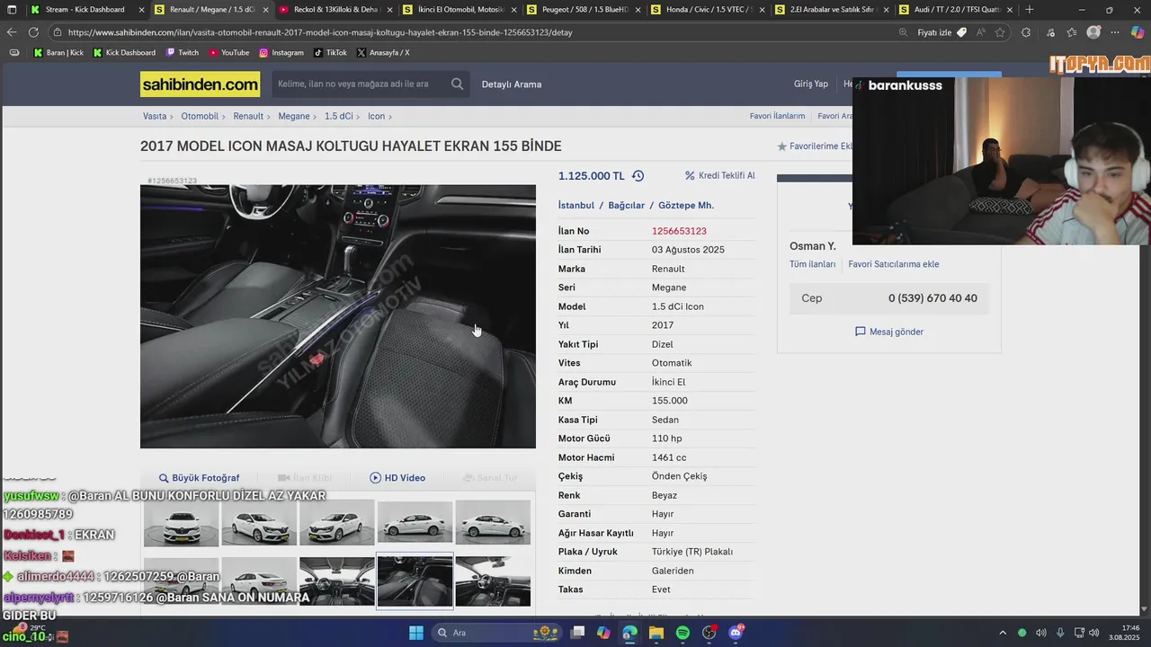Screen dimensions: 1151x647
Task: Open the Instagram bookmark
Action: coord(281,53)
